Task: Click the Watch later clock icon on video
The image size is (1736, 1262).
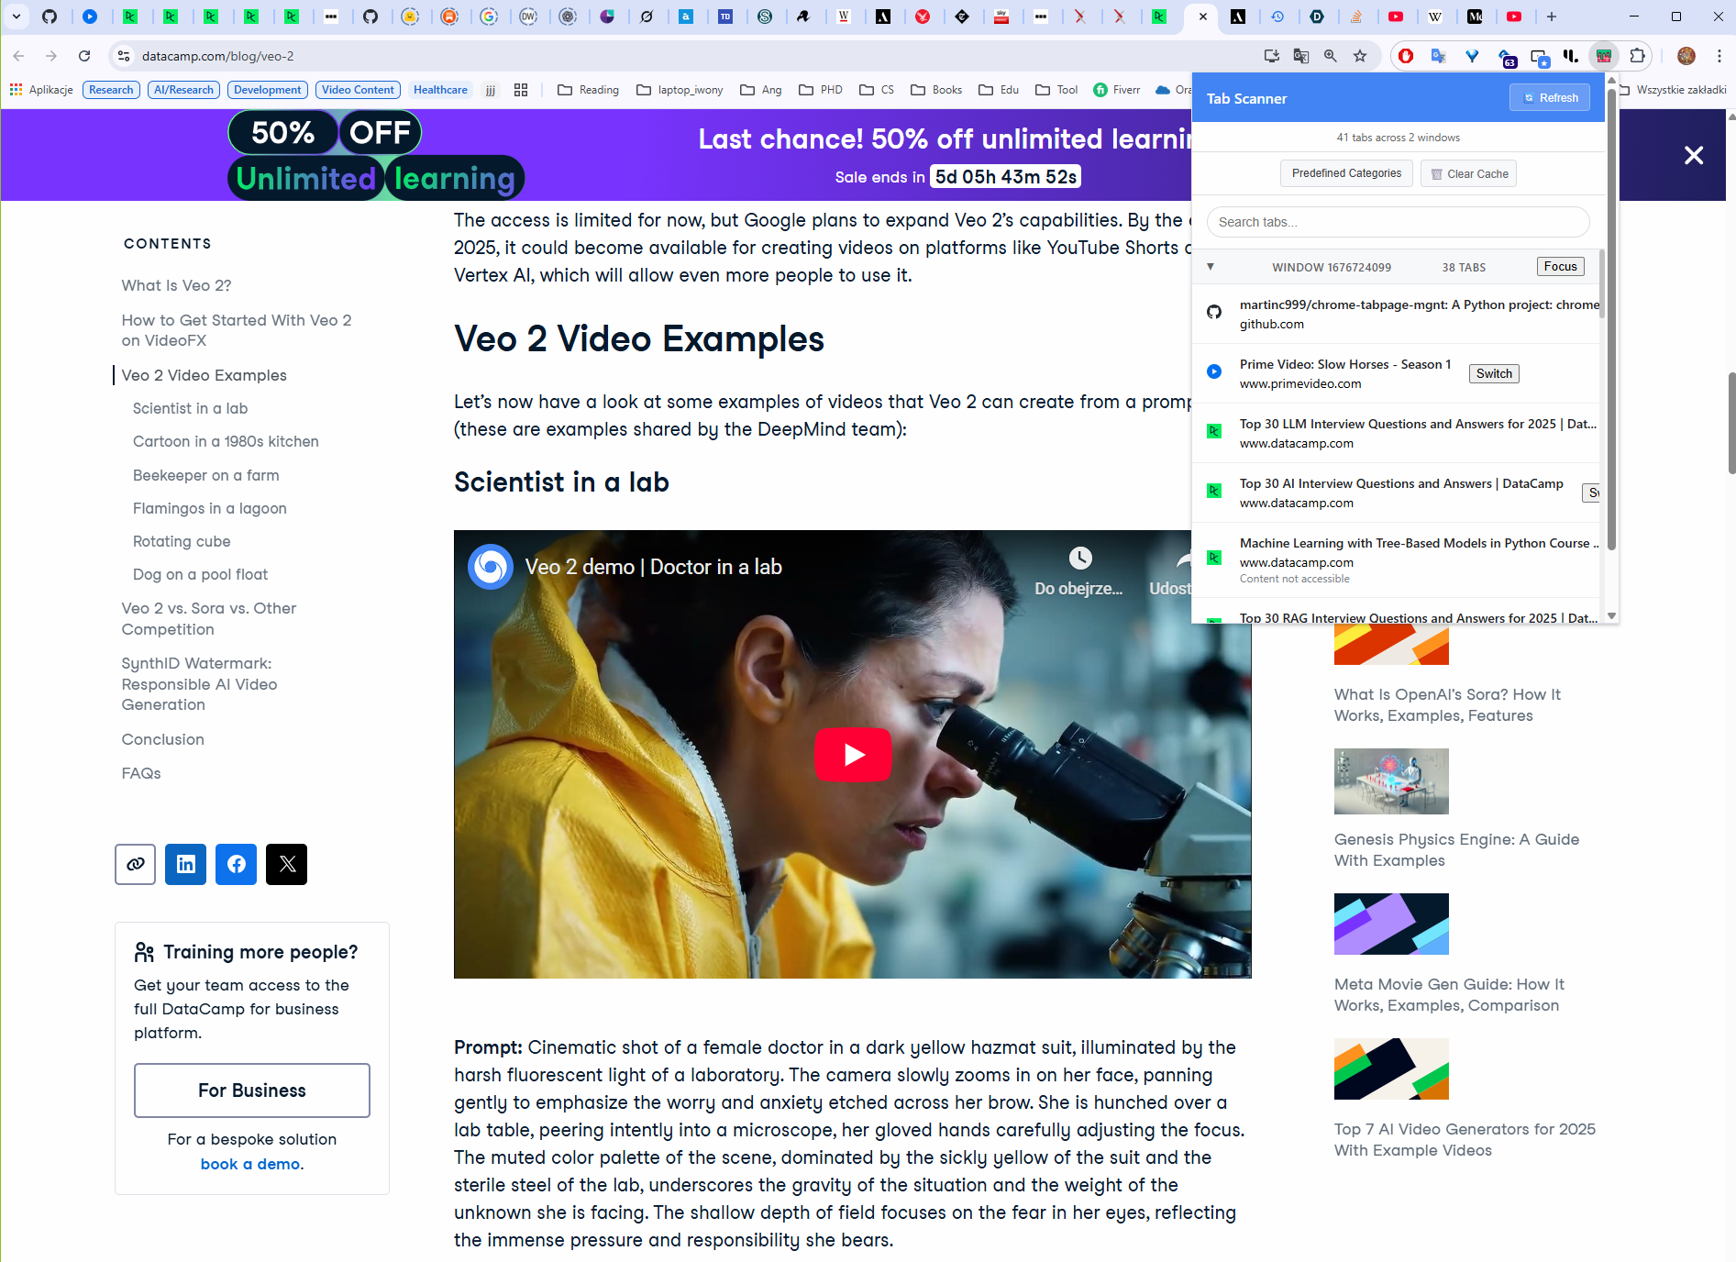Action: pos(1079,558)
